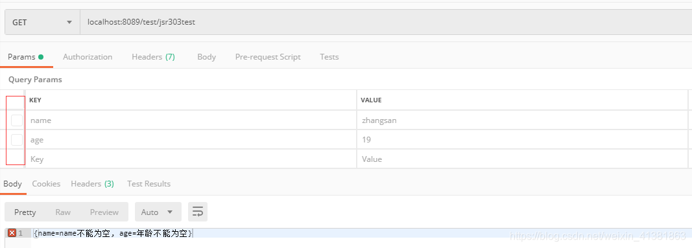Edit the value 19 for age

click(522, 140)
